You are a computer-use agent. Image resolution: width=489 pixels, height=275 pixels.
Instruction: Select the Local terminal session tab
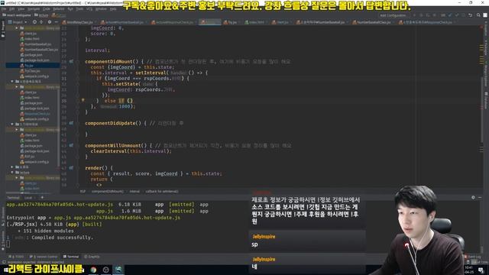point(28,198)
